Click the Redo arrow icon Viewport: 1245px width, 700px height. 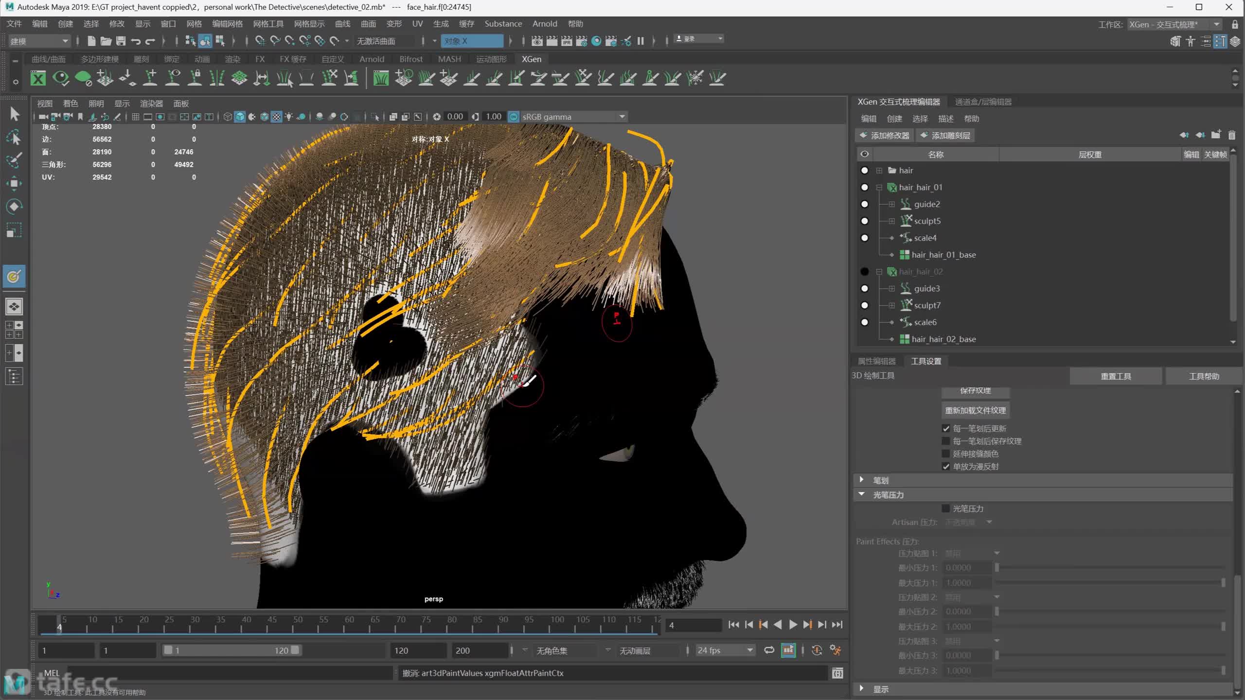pos(150,41)
